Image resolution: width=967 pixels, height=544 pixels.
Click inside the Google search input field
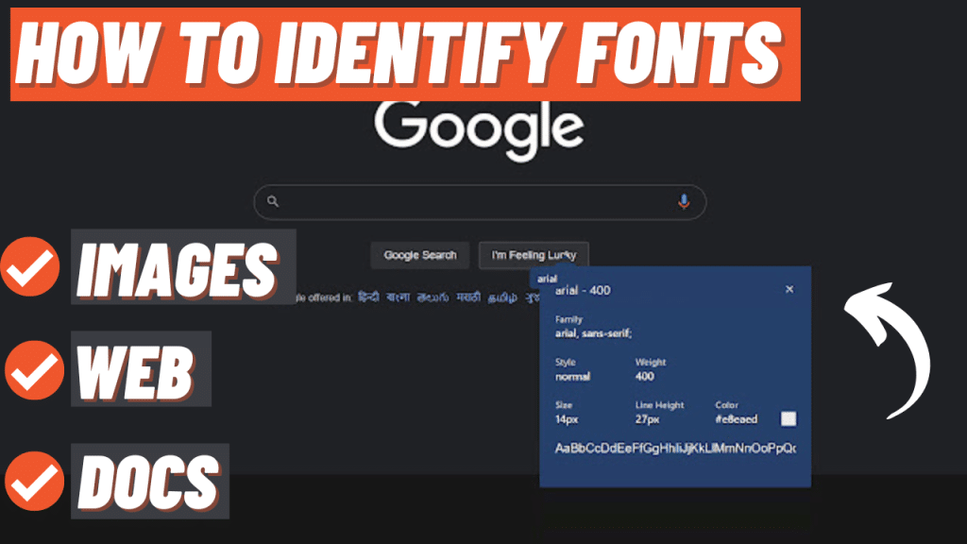pos(472,201)
